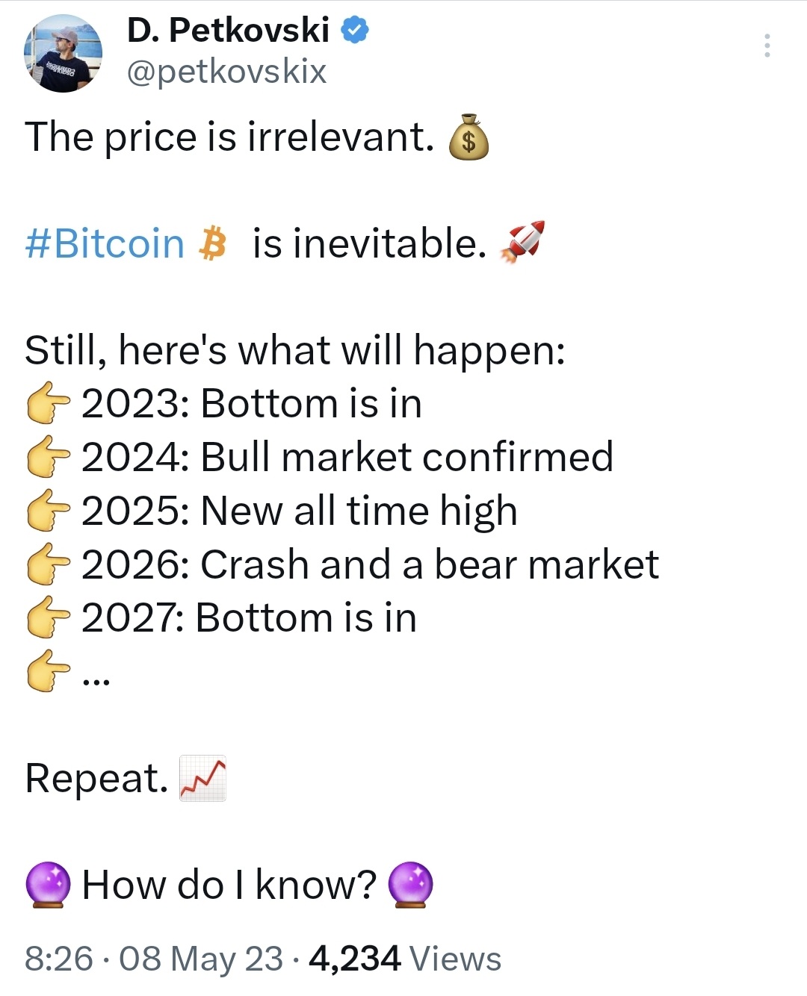
Task: Click the "2025: New all time high" text
Action: (299, 511)
